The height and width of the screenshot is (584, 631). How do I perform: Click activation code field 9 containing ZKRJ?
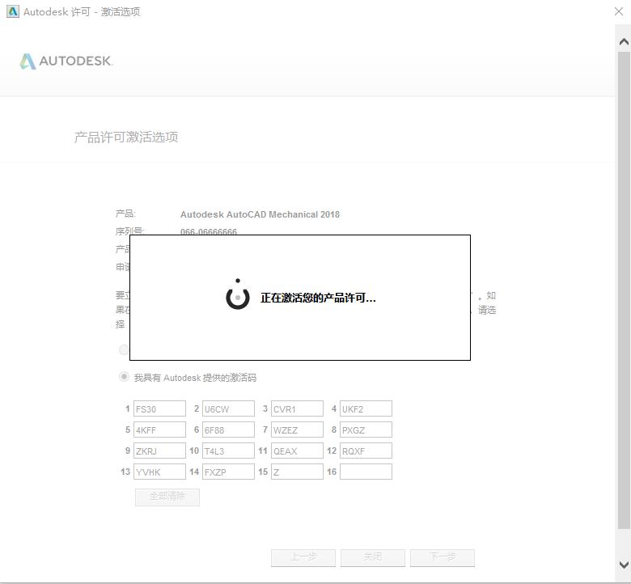[159, 451]
